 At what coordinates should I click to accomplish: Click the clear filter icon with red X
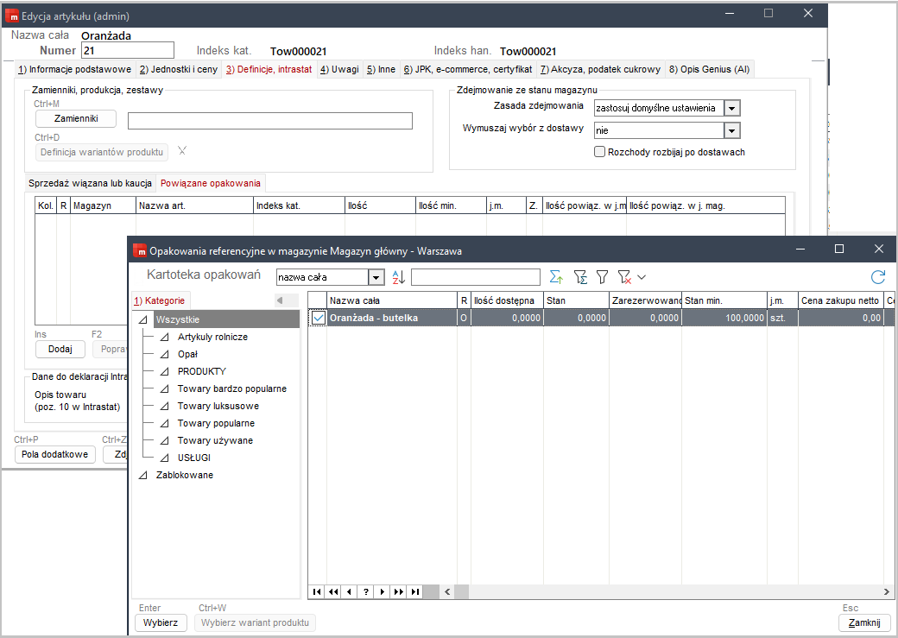[625, 277]
